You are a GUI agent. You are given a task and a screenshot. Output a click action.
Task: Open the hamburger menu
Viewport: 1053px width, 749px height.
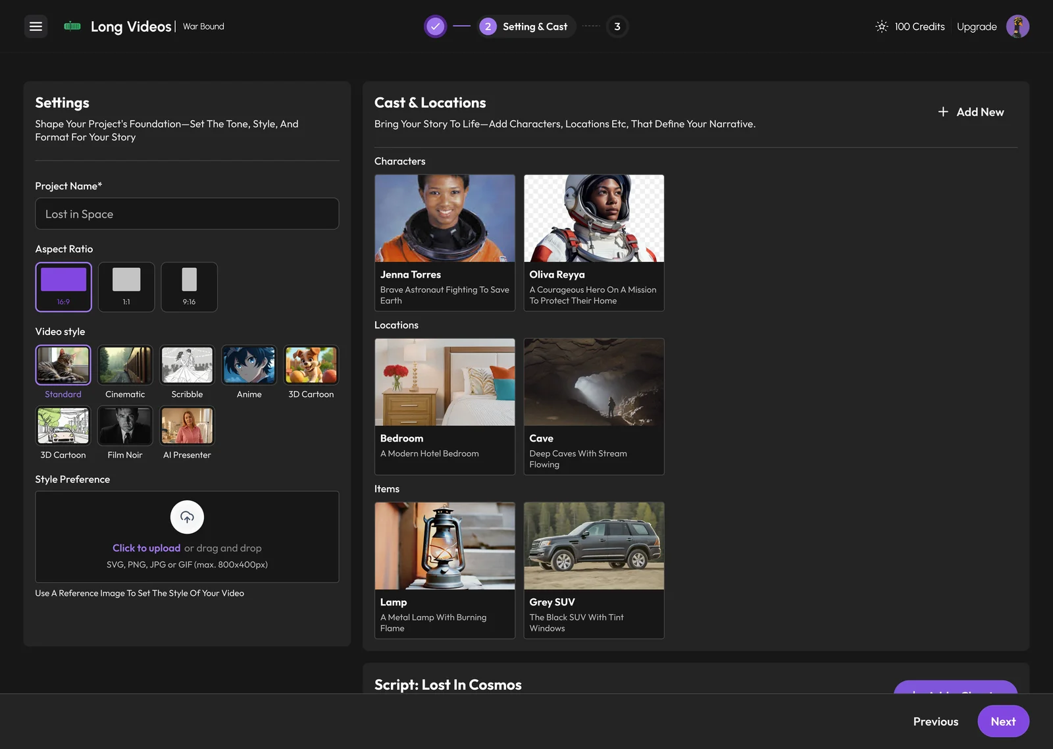click(36, 26)
